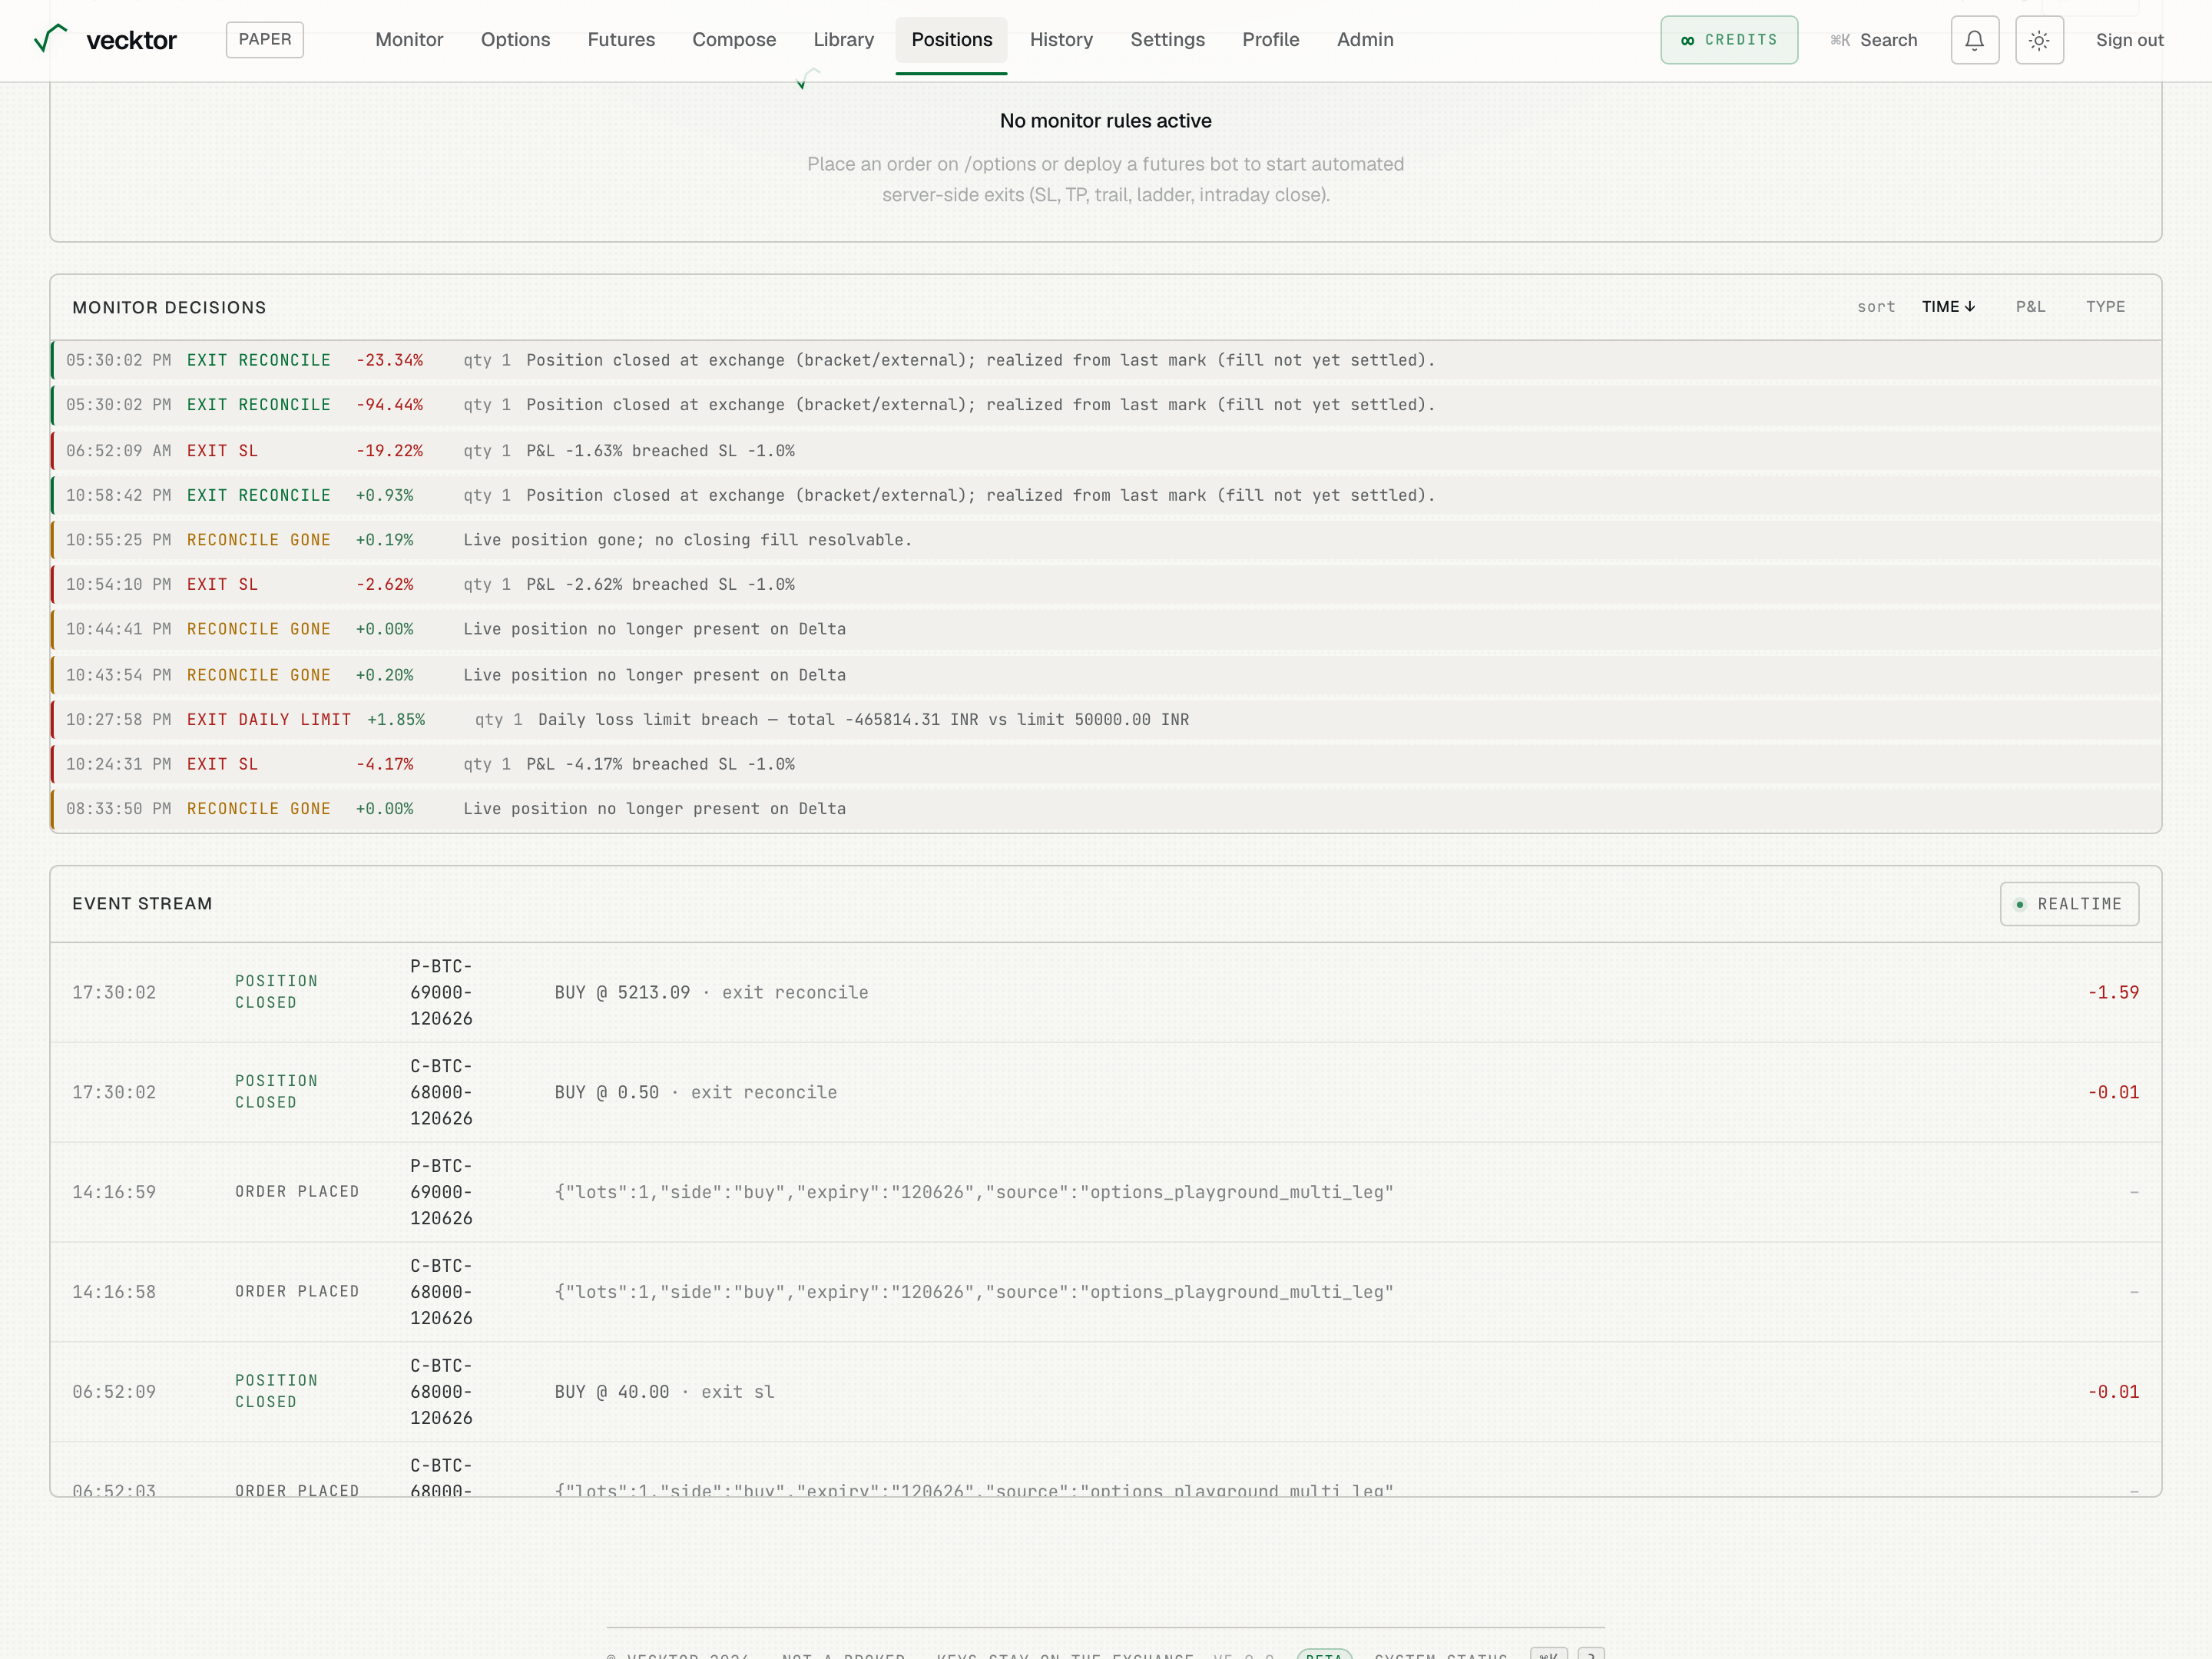Click the P-BTC-69000-120626 position closed event
This screenshot has height=1659, width=2212.
(1106, 993)
